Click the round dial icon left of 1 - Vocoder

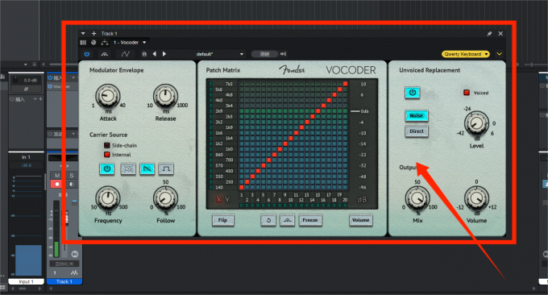[x=93, y=43]
